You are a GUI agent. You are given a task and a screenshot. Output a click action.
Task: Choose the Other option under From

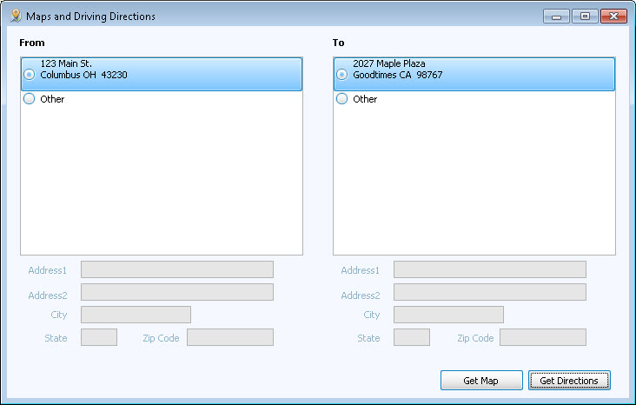[x=30, y=99]
